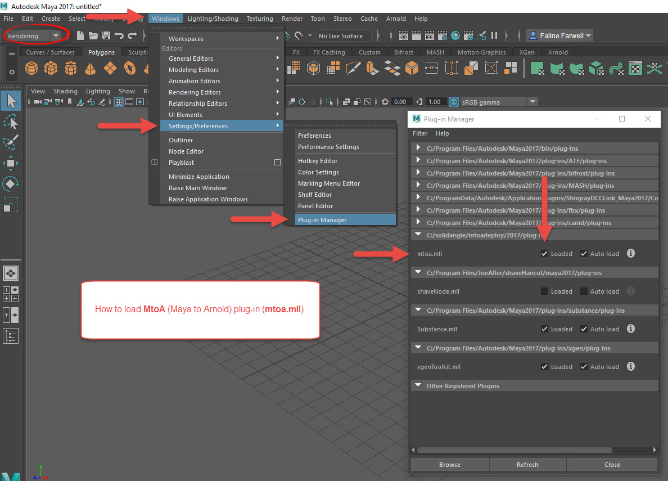The image size is (668, 481).
Task: Show info for Substance.mll plug-in
Action: point(631,329)
